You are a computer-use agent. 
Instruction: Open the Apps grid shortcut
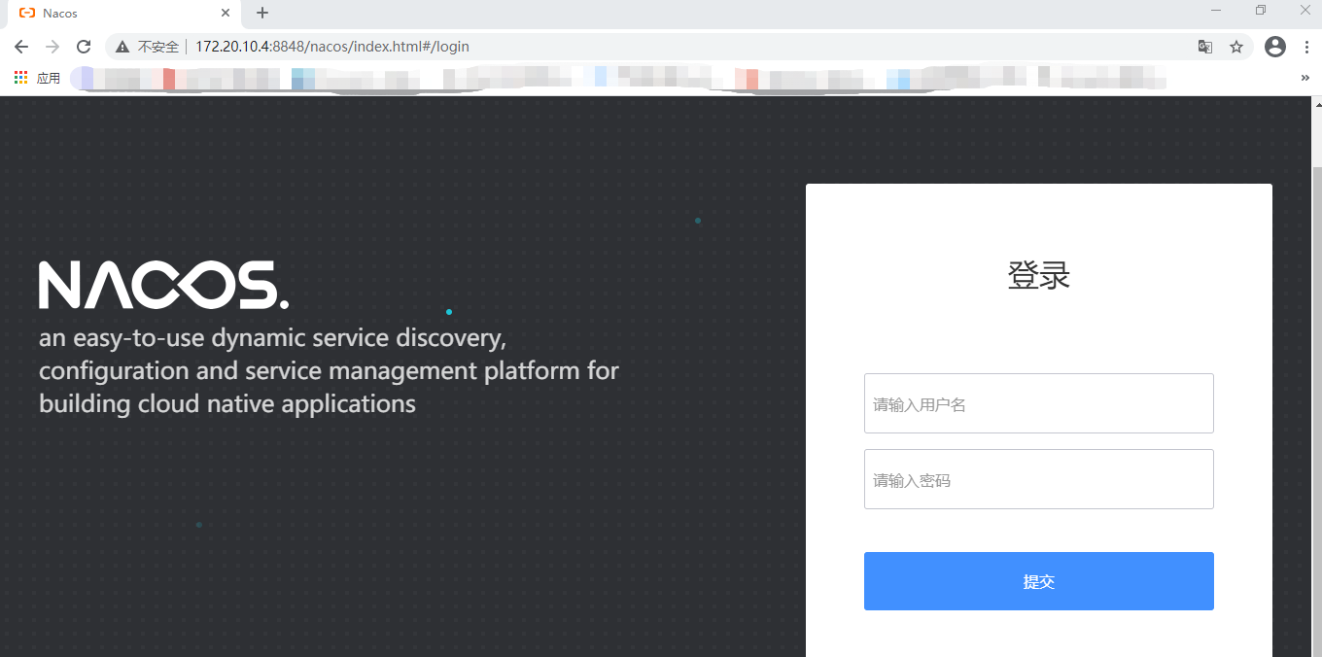20,78
